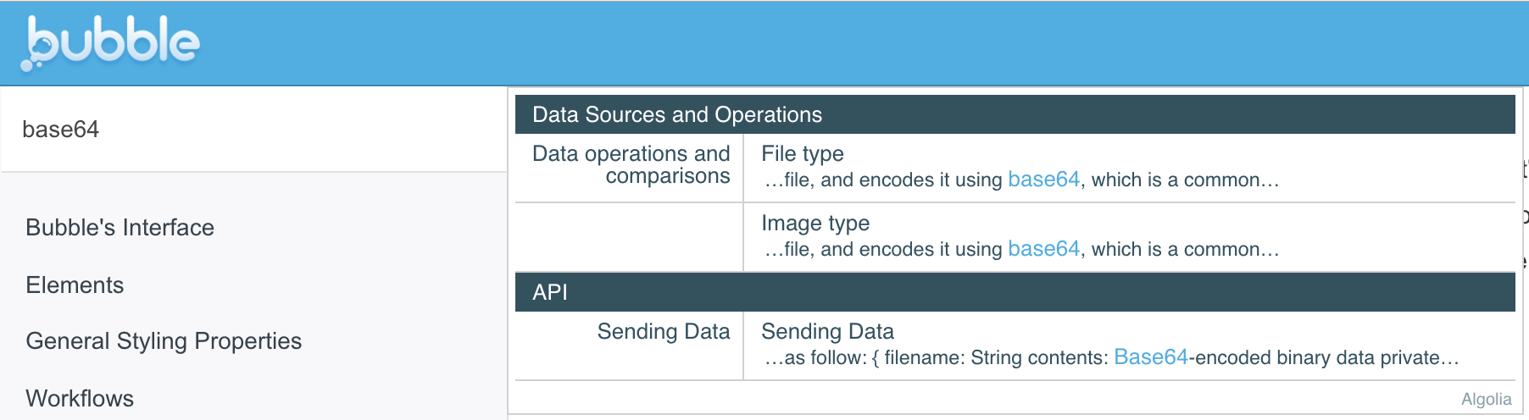This screenshot has height=420, width=1529.
Task: Click the Bubble logo
Action: tap(110, 42)
